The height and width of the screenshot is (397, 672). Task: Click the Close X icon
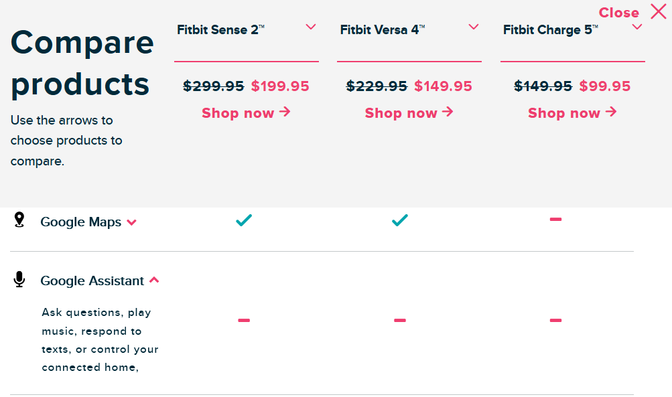tap(659, 11)
